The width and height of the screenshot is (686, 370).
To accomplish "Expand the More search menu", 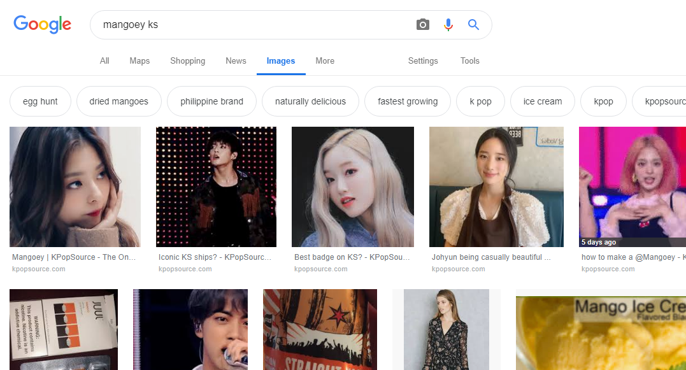I will pos(325,60).
